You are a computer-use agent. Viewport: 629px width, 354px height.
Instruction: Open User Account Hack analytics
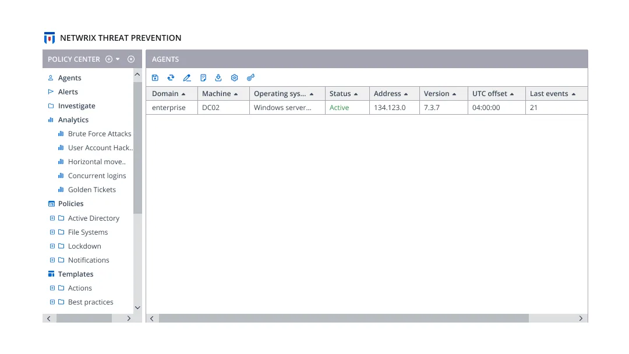(x=100, y=147)
